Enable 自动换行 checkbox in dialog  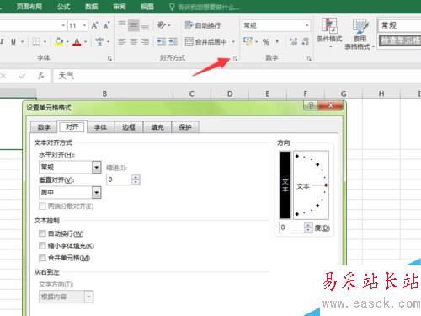pos(42,233)
